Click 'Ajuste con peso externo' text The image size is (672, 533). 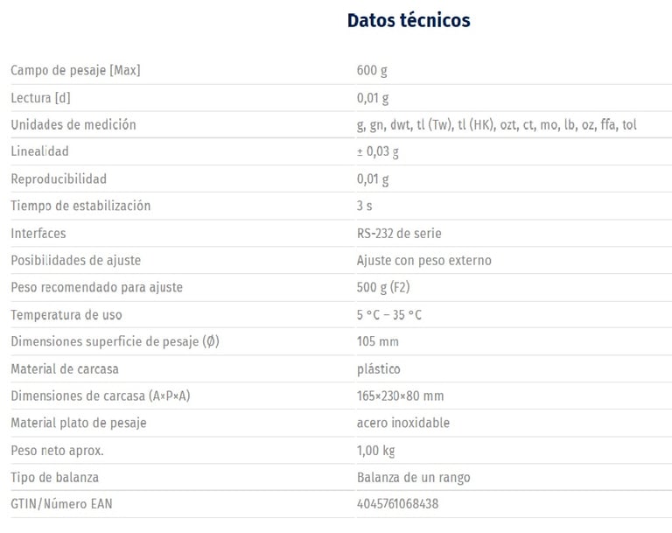pos(423,260)
